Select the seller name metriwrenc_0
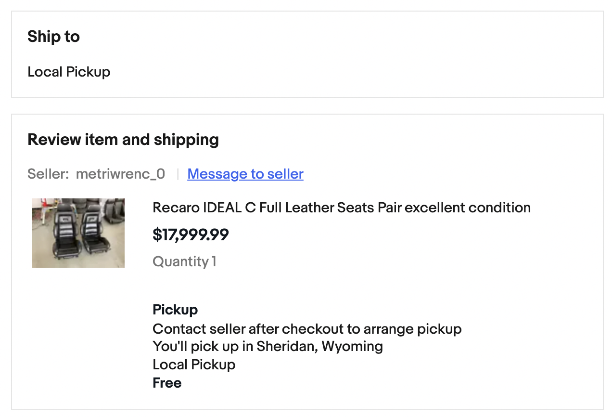The width and height of the screenshot is (612, 417). [x=120, y=174]
